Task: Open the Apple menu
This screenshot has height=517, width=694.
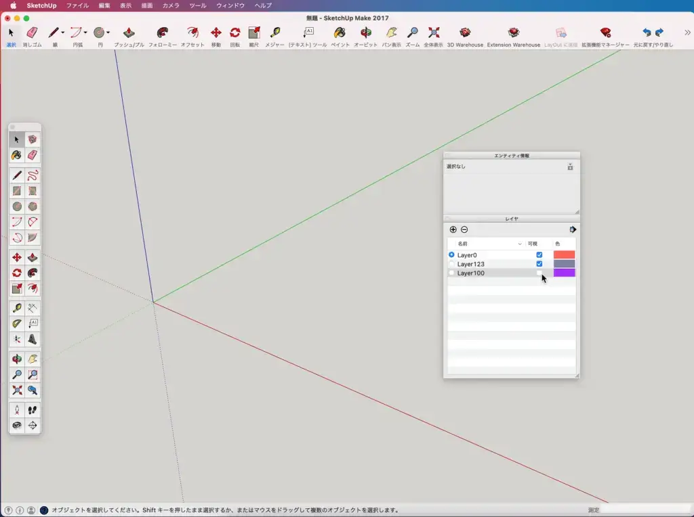Action: coord(14,5)
